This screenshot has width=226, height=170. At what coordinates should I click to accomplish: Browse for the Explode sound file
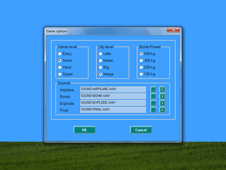pos(153,103)
